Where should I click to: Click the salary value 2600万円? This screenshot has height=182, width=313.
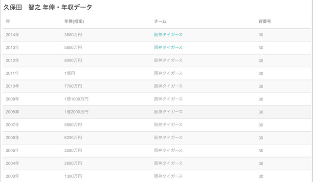point(73,163)
